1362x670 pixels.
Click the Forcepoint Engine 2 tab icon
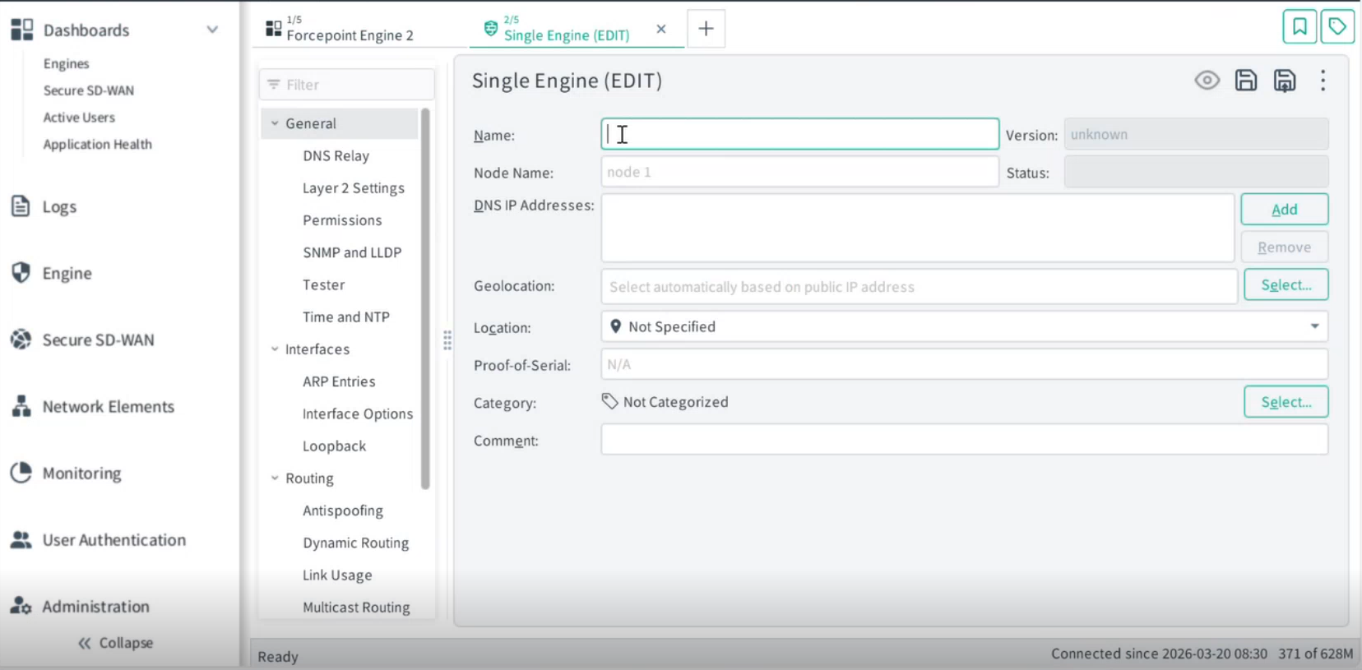pyautogui.click(x=274, y=29)
